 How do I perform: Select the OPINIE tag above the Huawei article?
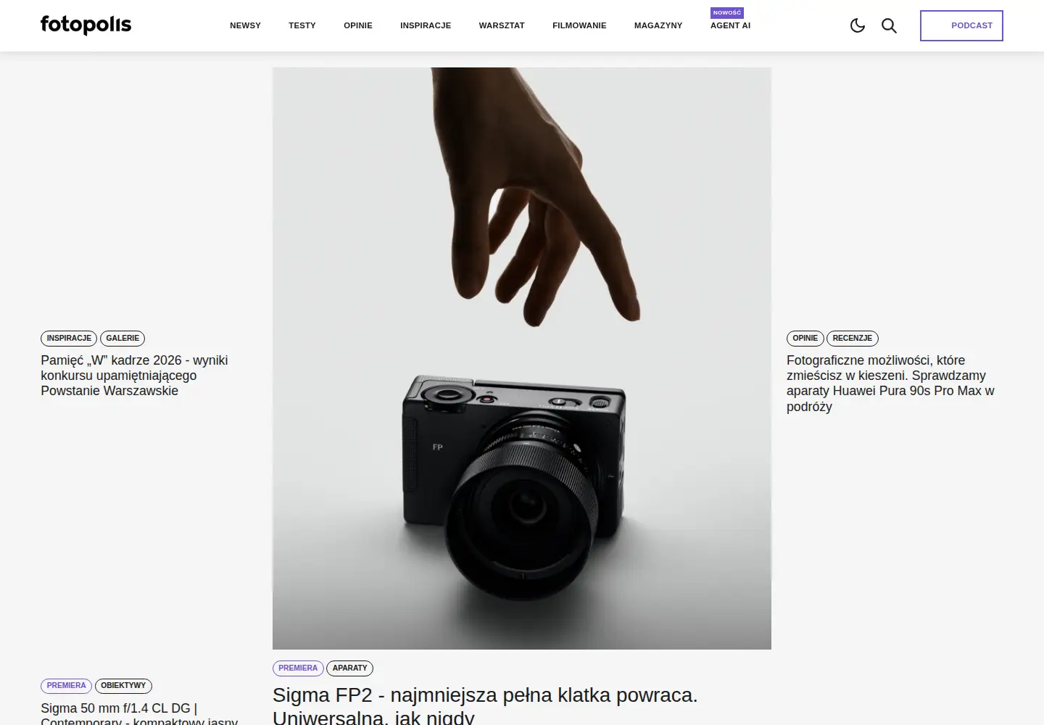pos(805,339)
